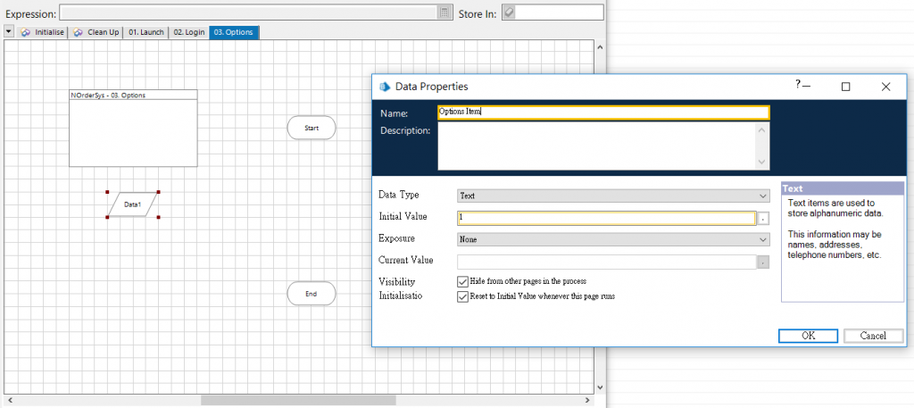Click description scrollbar up arrow
The image size is (914, 408).
(762, 130)
